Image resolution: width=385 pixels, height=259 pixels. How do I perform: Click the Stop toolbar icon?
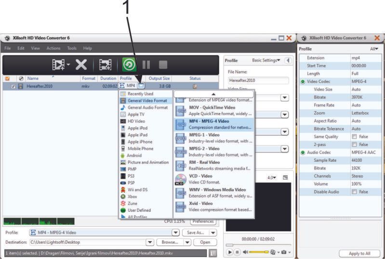[x=163, y=65]
